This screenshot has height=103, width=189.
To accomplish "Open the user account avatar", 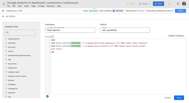I will (184, 4).
